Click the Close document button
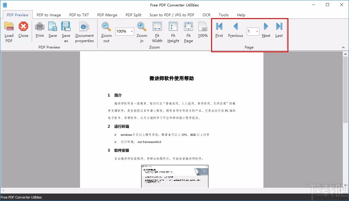Image resolution: width=349 pixels, height=201 pixels. coord(23,26)
